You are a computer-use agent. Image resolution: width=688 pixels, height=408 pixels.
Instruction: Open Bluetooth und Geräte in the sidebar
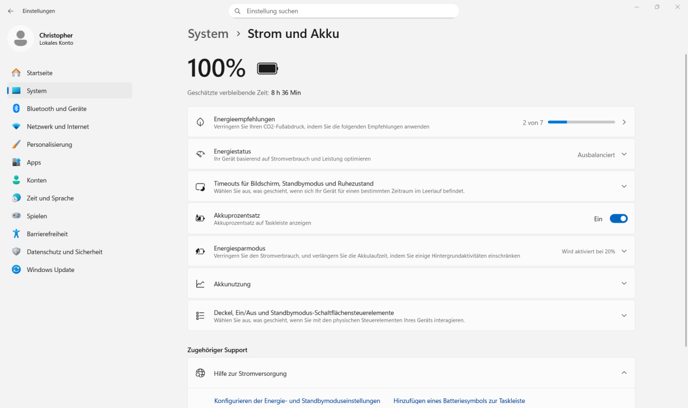57,108
